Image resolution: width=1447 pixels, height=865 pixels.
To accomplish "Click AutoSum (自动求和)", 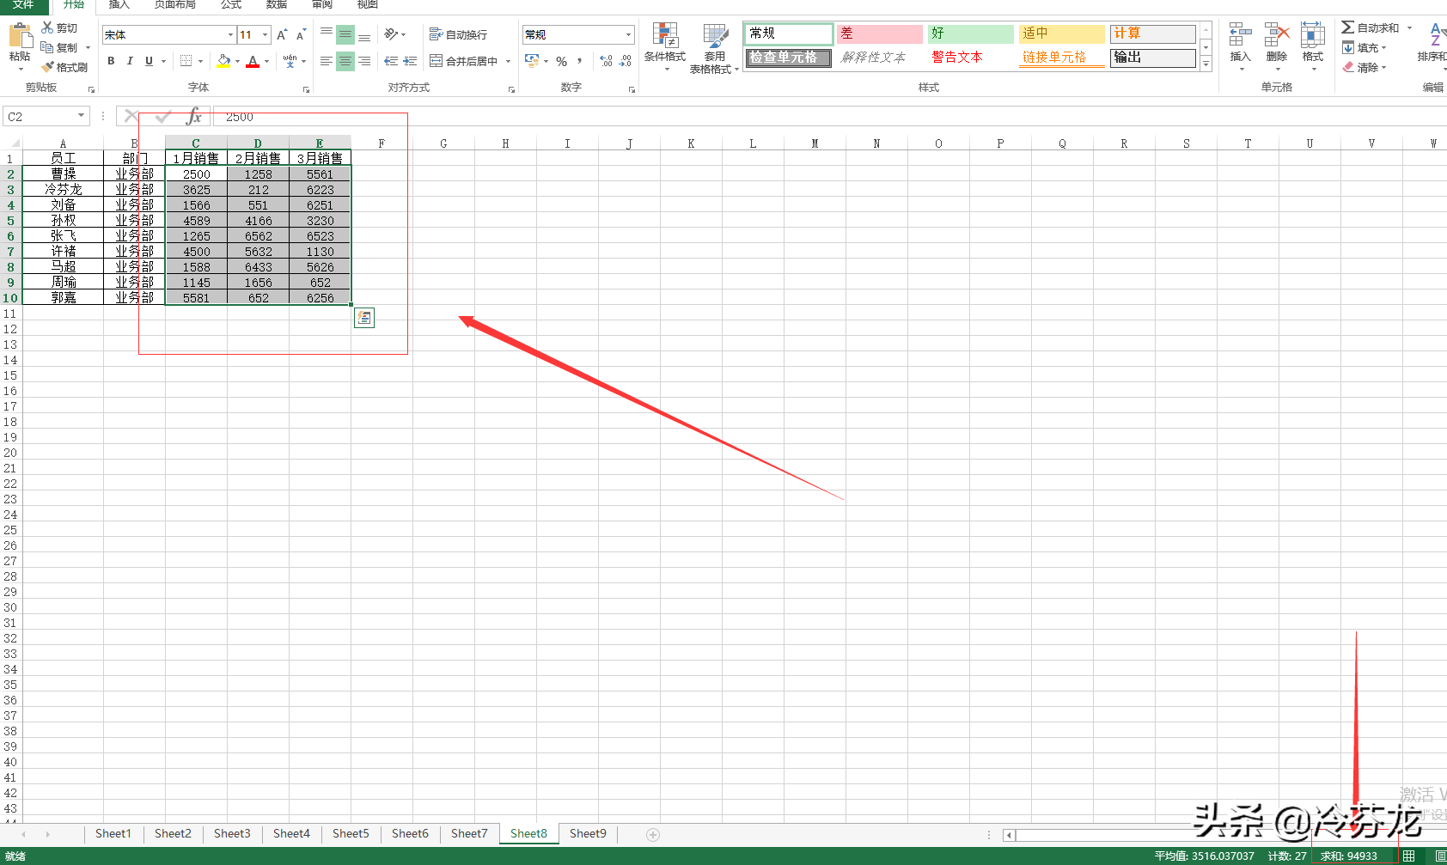I will pos(1371,28).
